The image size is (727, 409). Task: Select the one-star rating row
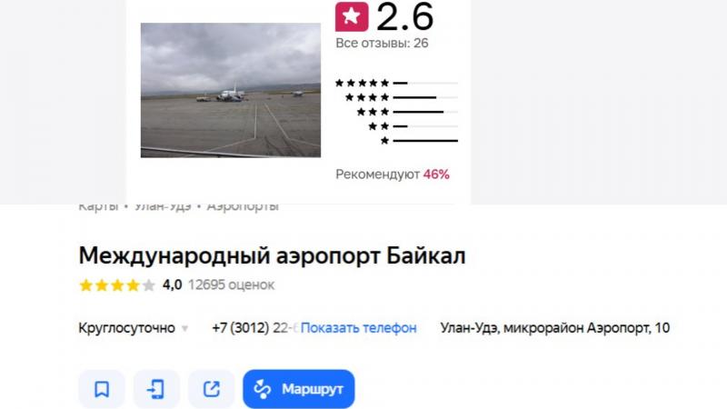419,141
